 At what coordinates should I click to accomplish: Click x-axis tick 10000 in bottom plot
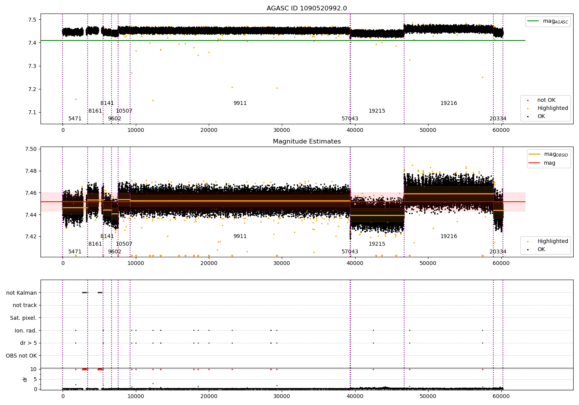point(136,397)
